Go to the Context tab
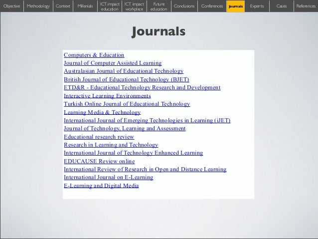318x239 pixels. [63, 6]
